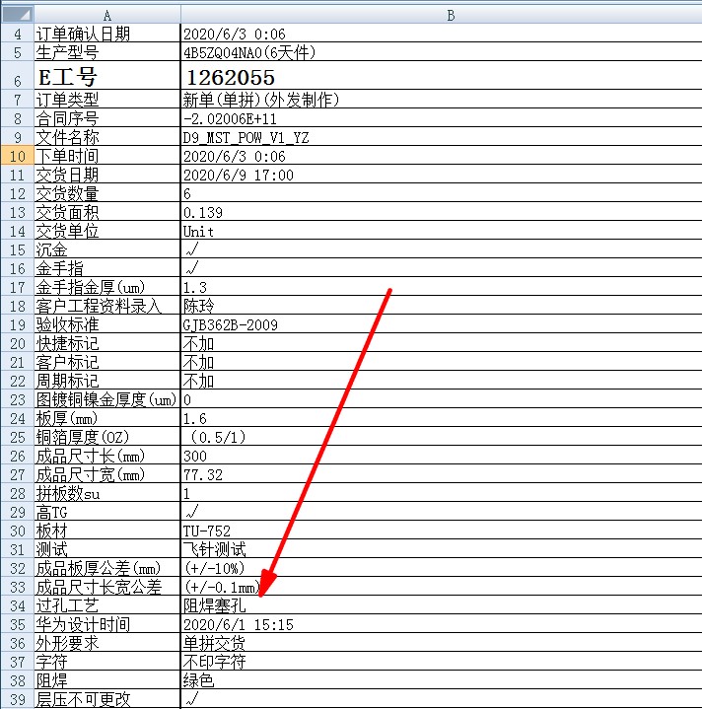Viewport: 702px width, 709px height.
Task: Select row 39 header
Action: point(17,699)
